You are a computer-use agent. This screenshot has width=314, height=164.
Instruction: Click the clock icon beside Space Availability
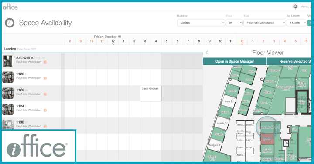(10, 23)
